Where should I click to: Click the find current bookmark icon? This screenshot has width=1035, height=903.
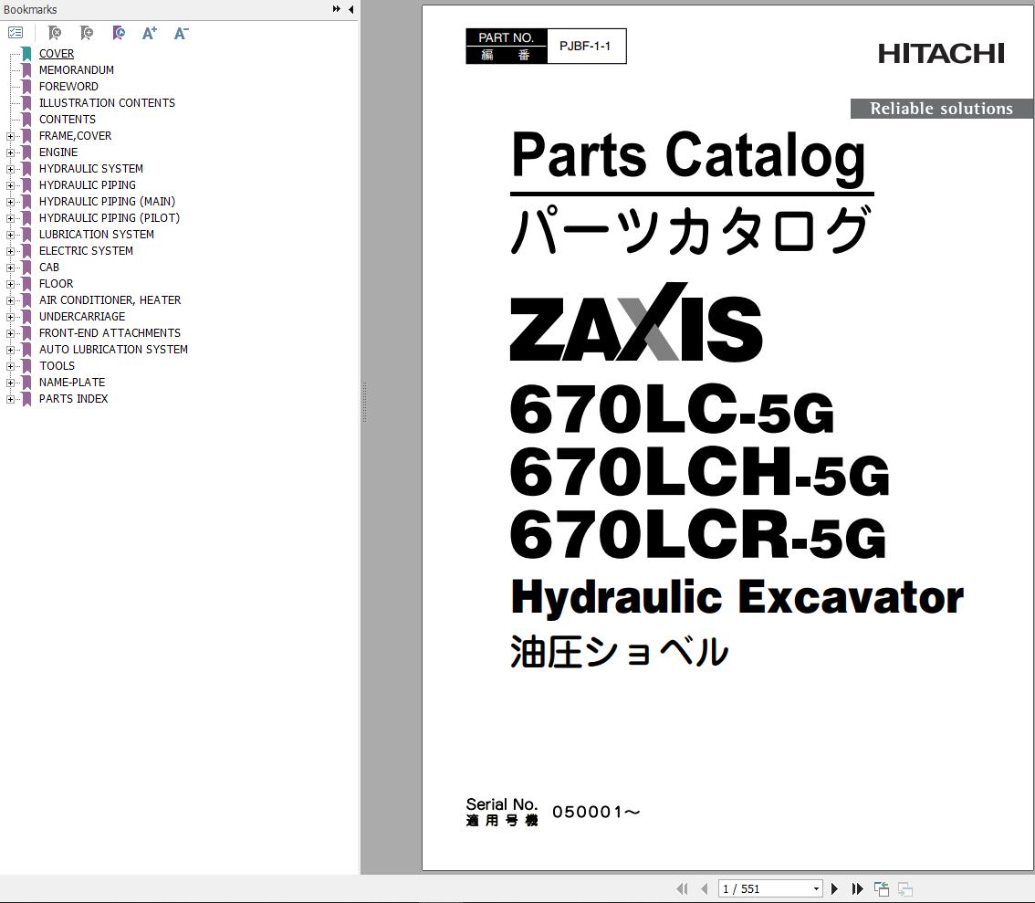[x=118, y=32]
